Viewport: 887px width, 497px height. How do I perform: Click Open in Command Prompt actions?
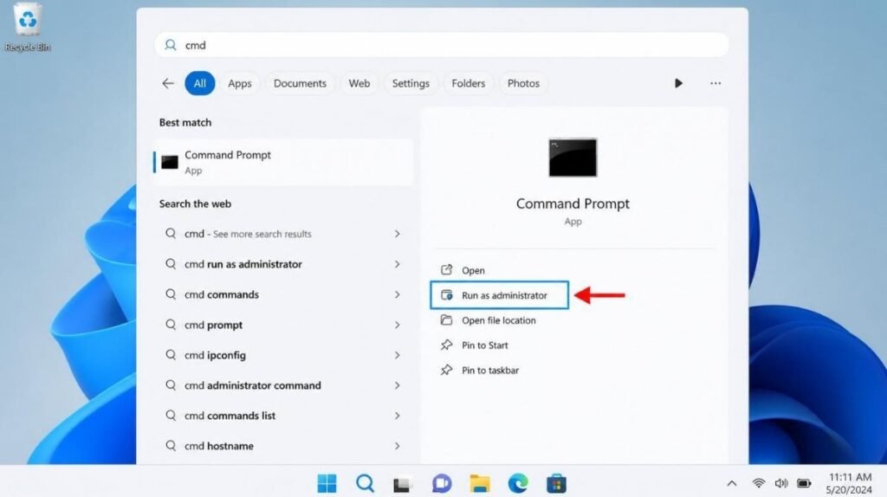point(463,270)
